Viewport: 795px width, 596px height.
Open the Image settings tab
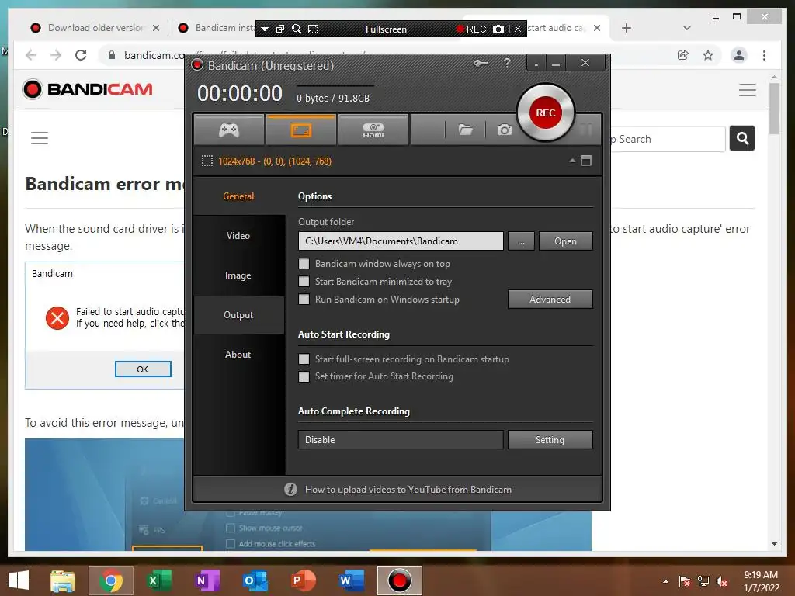pyautogui.click(x=238, y=275)
